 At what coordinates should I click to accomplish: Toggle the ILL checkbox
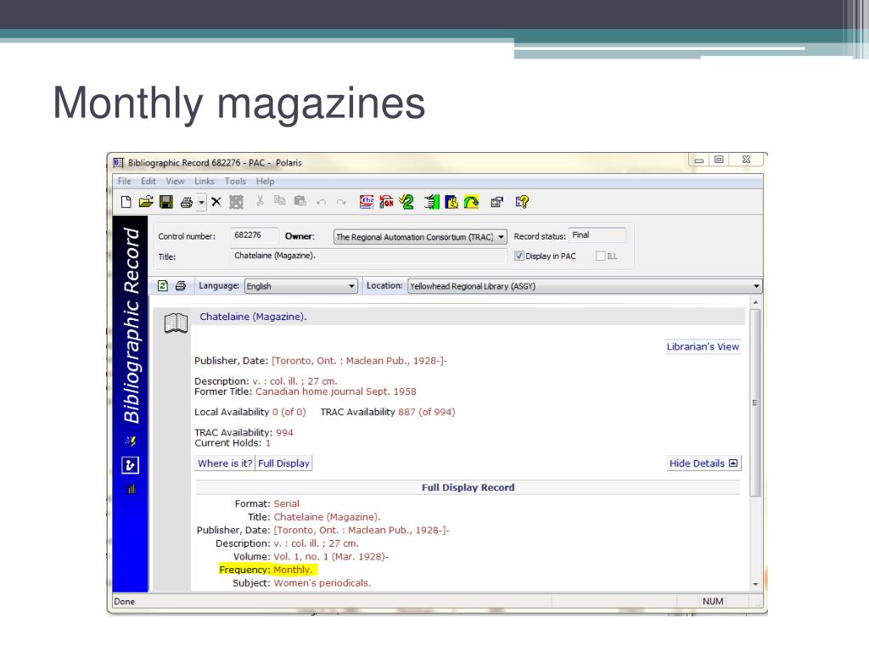coord(600,256)
